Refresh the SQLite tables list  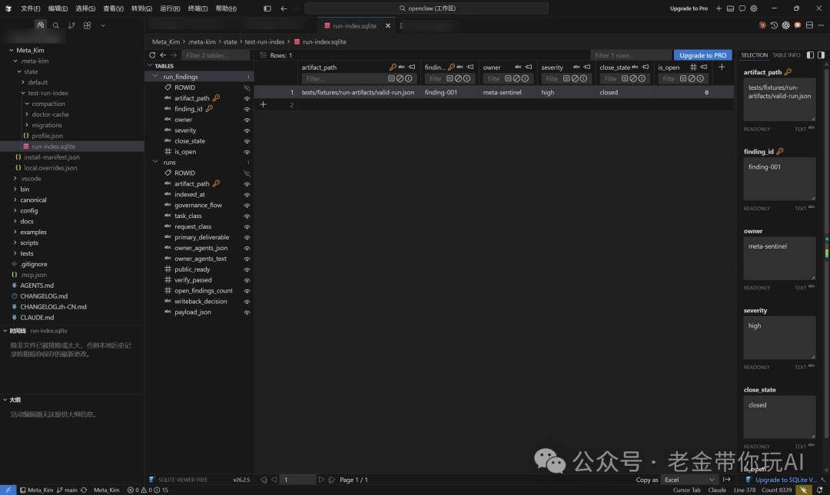pos(152,55)
